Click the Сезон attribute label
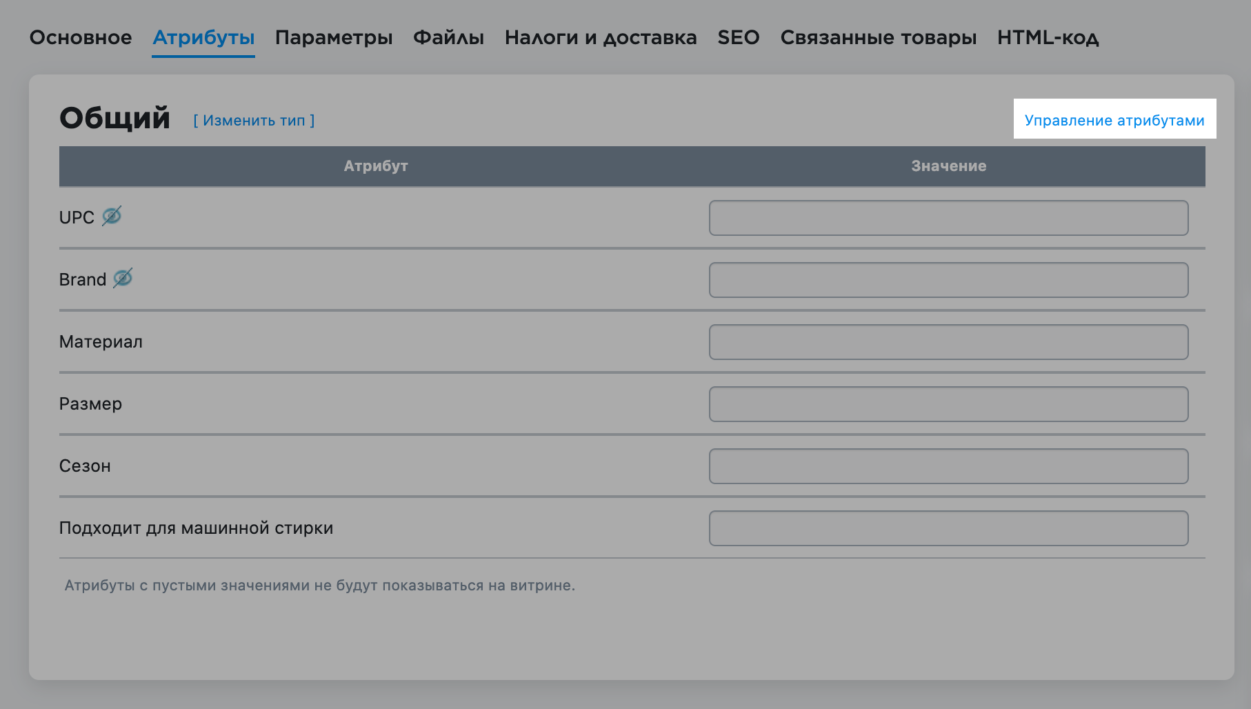Viewport: 1251px width, 709px height. [x=85, y=466]
